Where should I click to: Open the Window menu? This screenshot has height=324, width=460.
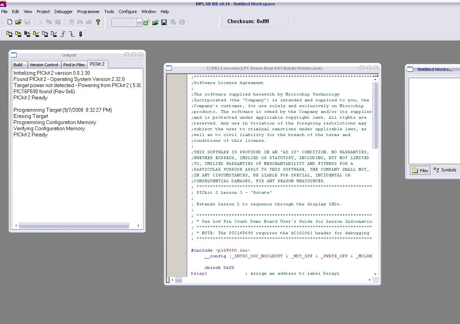point(149,12)
